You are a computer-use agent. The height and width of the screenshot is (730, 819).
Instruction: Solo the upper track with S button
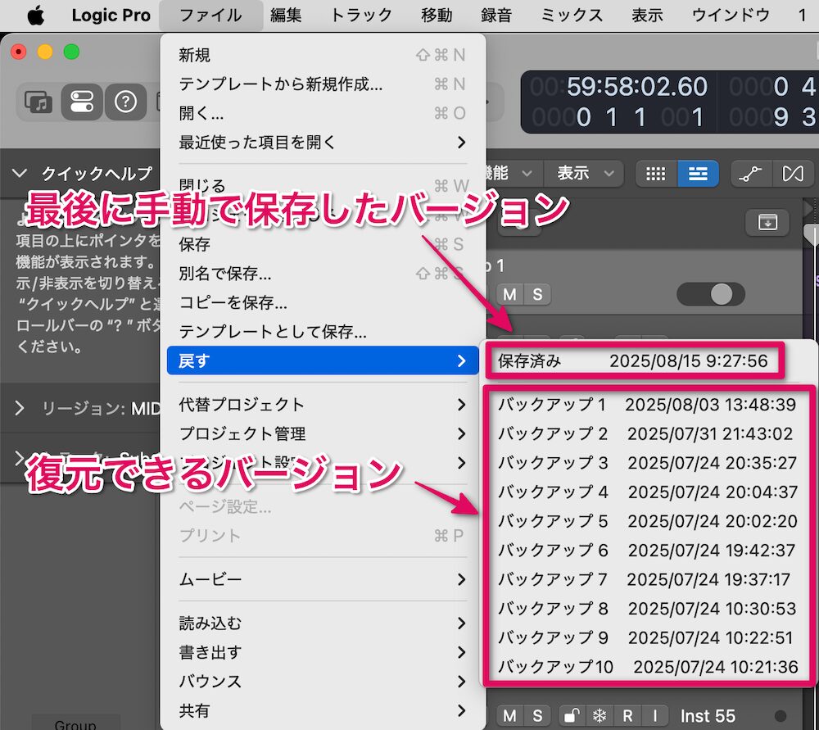click(537, 295)
